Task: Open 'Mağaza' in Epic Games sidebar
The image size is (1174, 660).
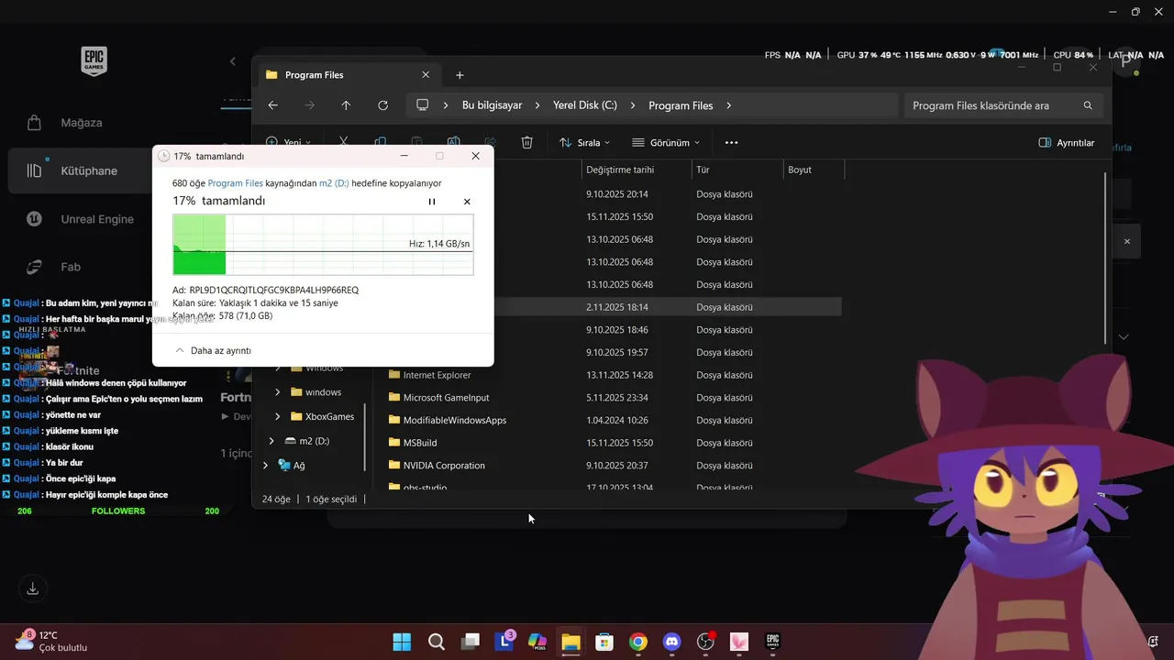Action: [82, 123]
